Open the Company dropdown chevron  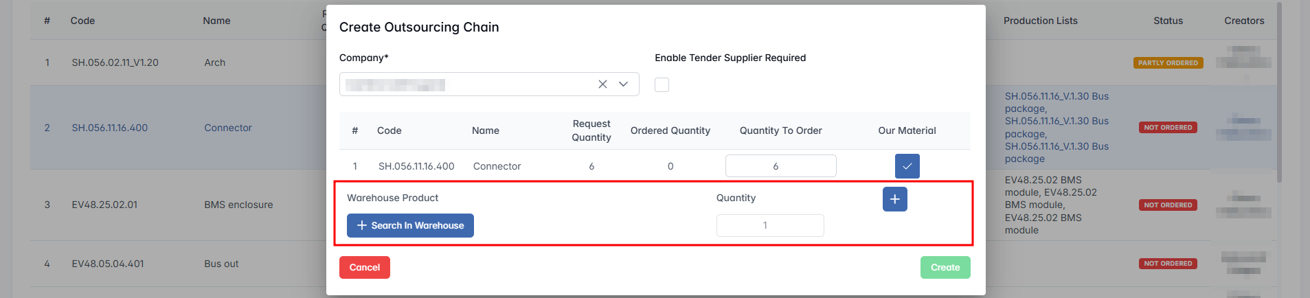click(624, 84)
